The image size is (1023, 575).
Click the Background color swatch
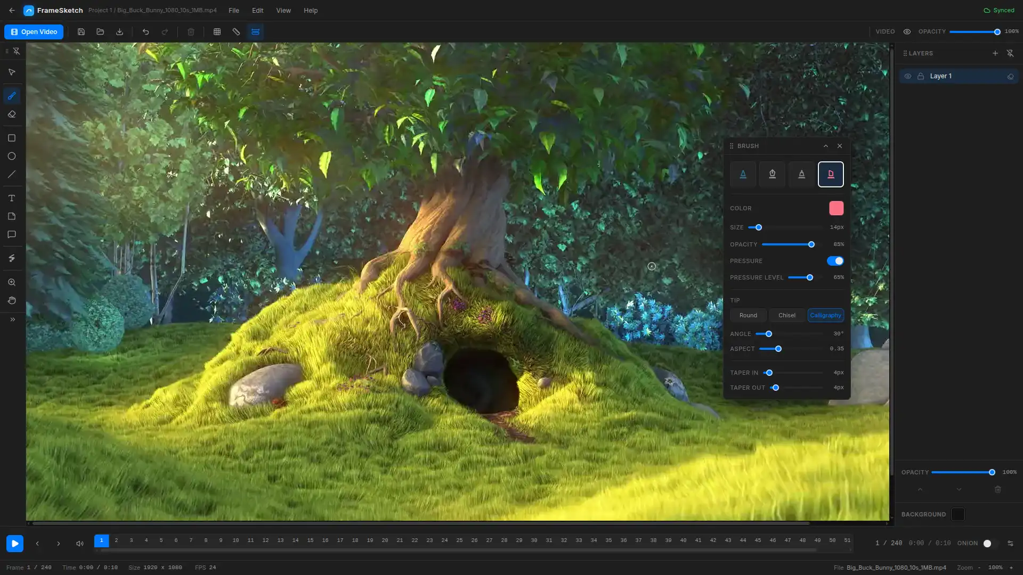[x=958, y=514]
